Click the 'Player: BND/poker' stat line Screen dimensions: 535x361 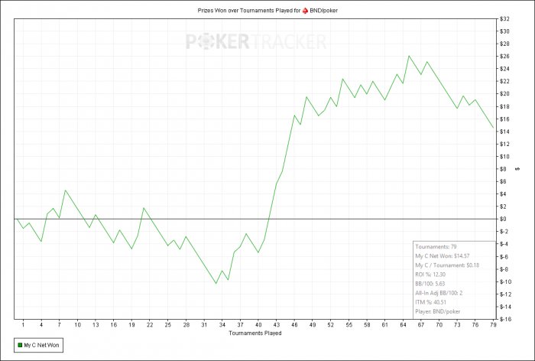click(x=437, y=311)
